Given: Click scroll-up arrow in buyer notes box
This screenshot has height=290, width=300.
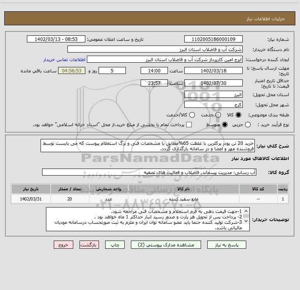Looking at the screenshot, I should coord(246,211).
